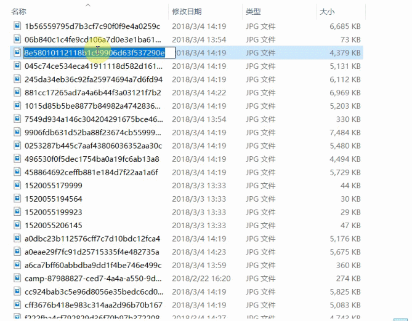The height and width of the screenshot is (321, 412).
Task: Select file name 1b56559795d7b3cf7c90f0f9e4a0259c
Action: (92, 26)
